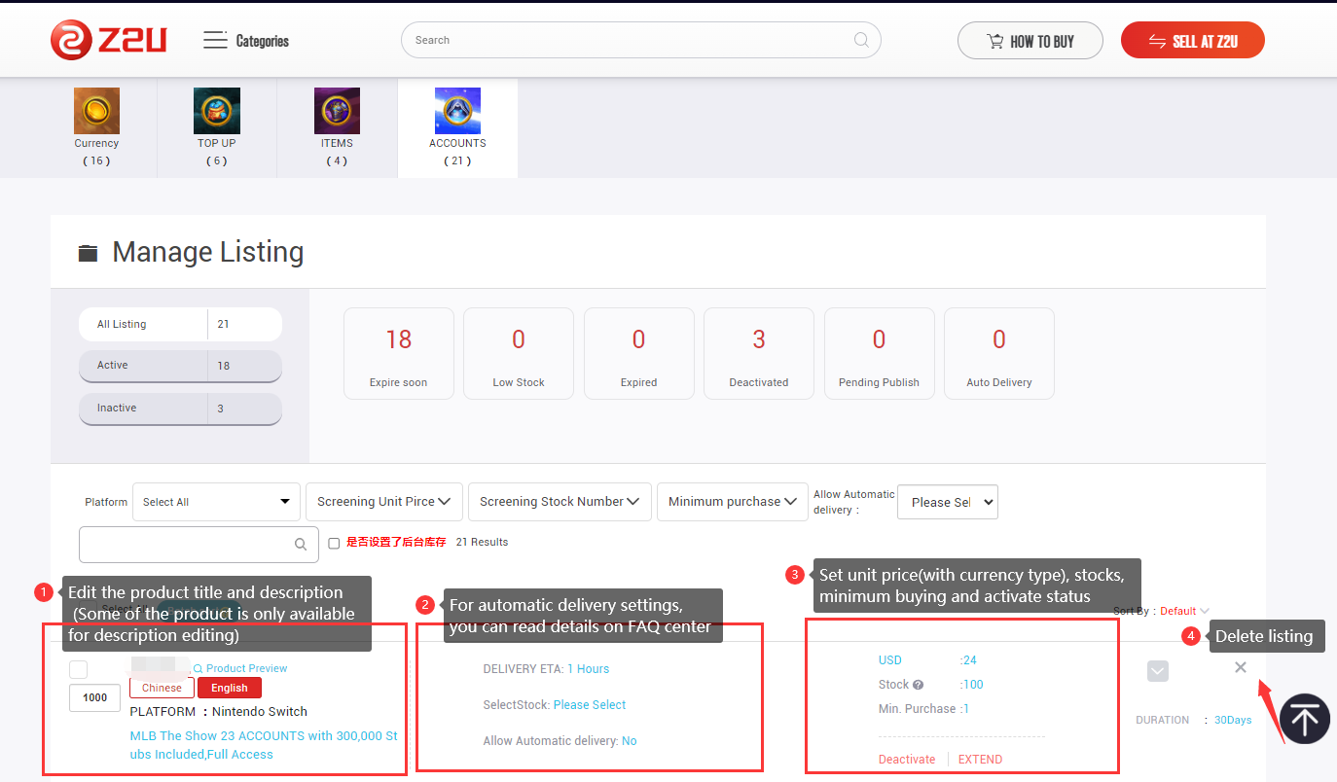The width and height of the screenshot is (1337, 782).
Task: Click the Deactivate link
Action: point(906,760)
